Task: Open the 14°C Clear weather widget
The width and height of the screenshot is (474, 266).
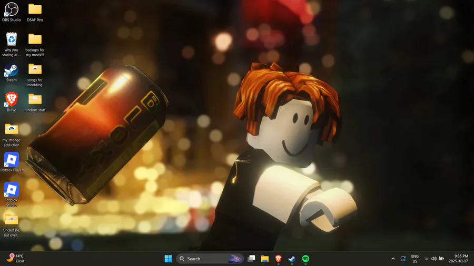Action: pos(16,259)
